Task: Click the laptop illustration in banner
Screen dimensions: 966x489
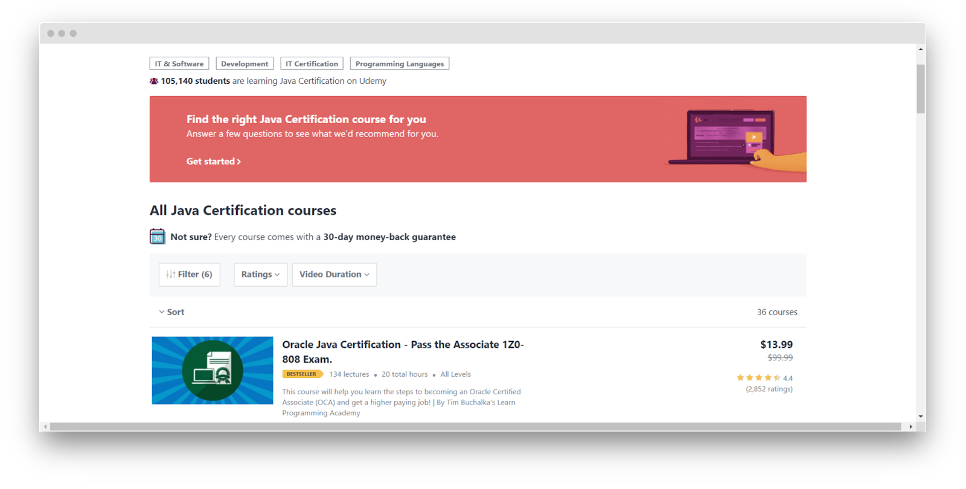Action: coord(738,139)
